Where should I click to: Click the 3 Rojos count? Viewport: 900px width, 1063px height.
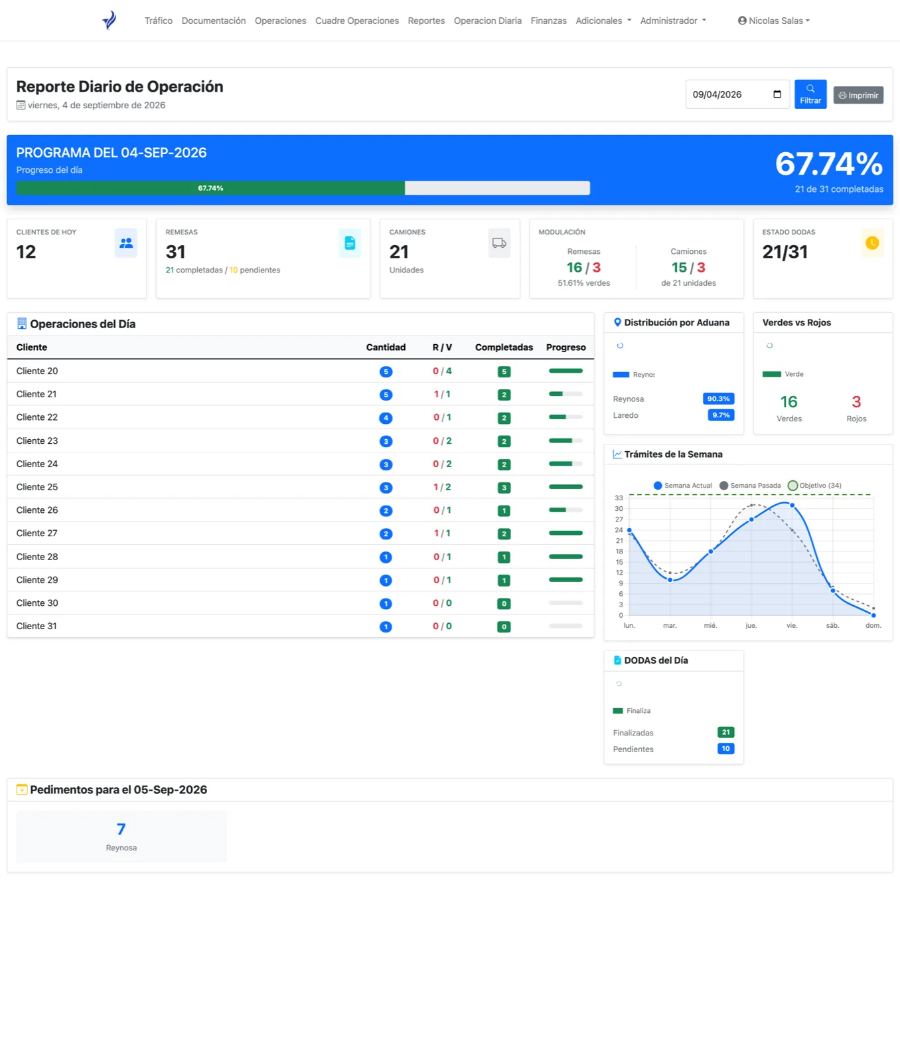856,402
